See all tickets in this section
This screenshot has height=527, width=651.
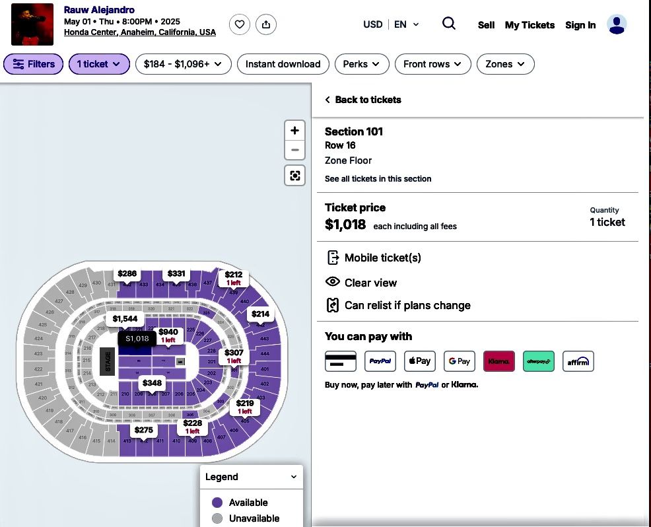378,178
